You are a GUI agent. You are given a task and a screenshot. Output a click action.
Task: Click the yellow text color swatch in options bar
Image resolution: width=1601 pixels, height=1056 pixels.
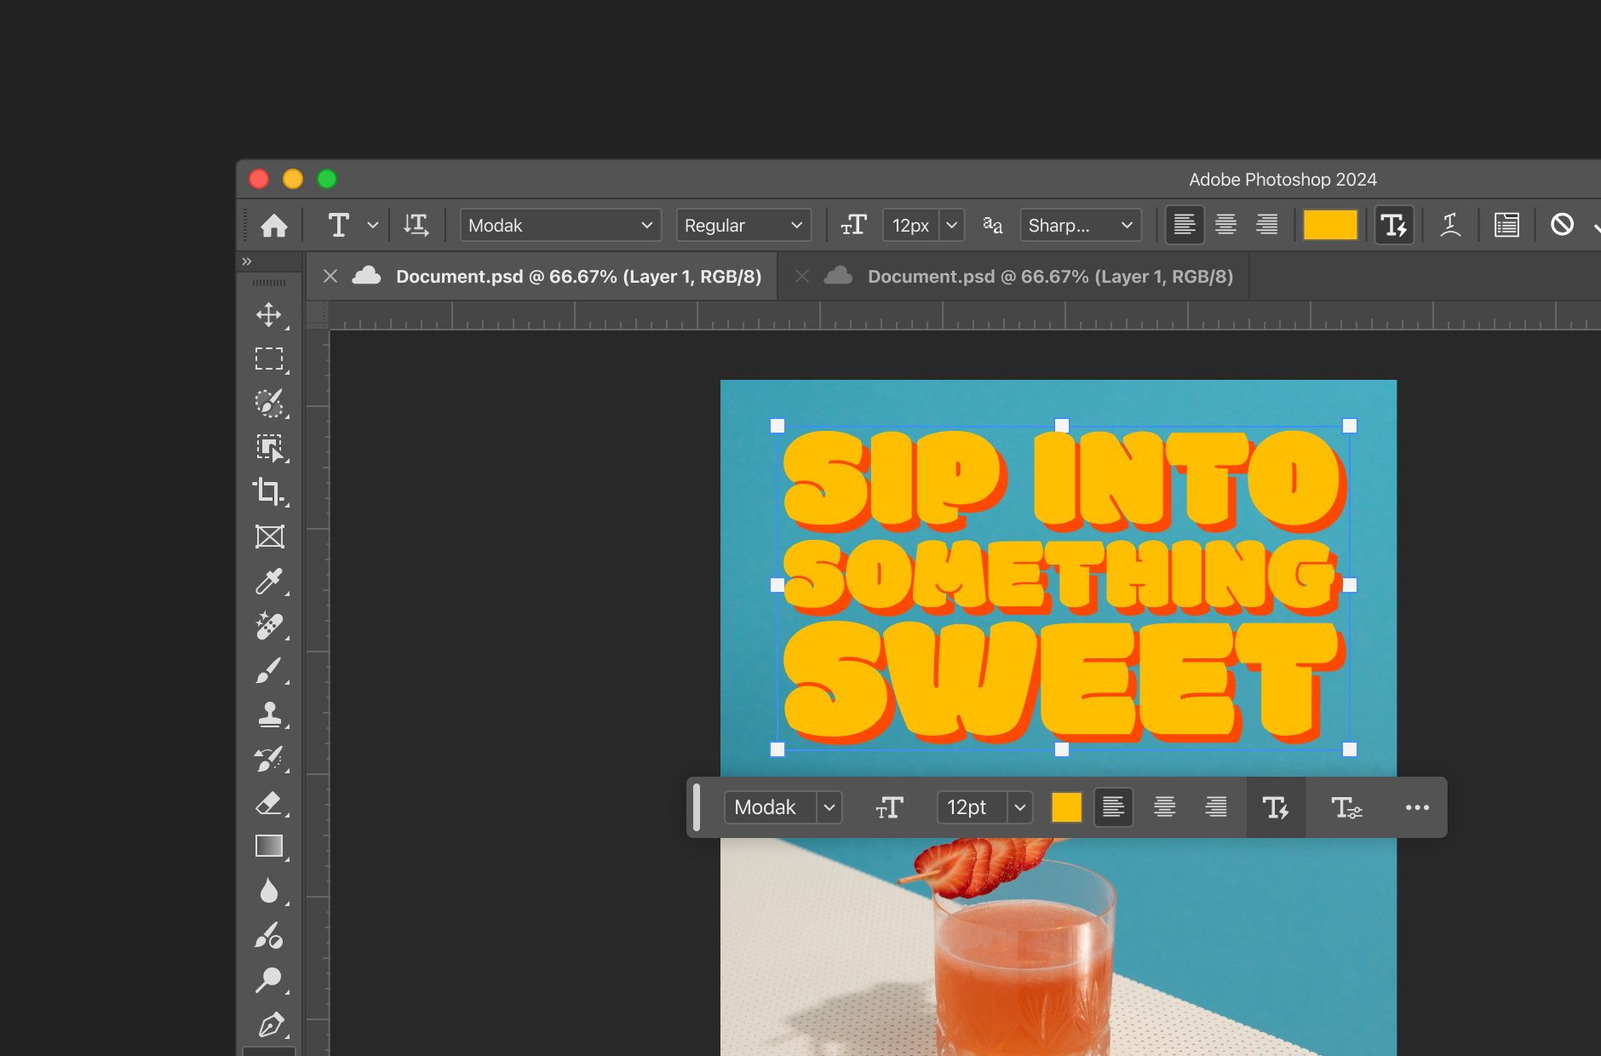(1329, 226)
